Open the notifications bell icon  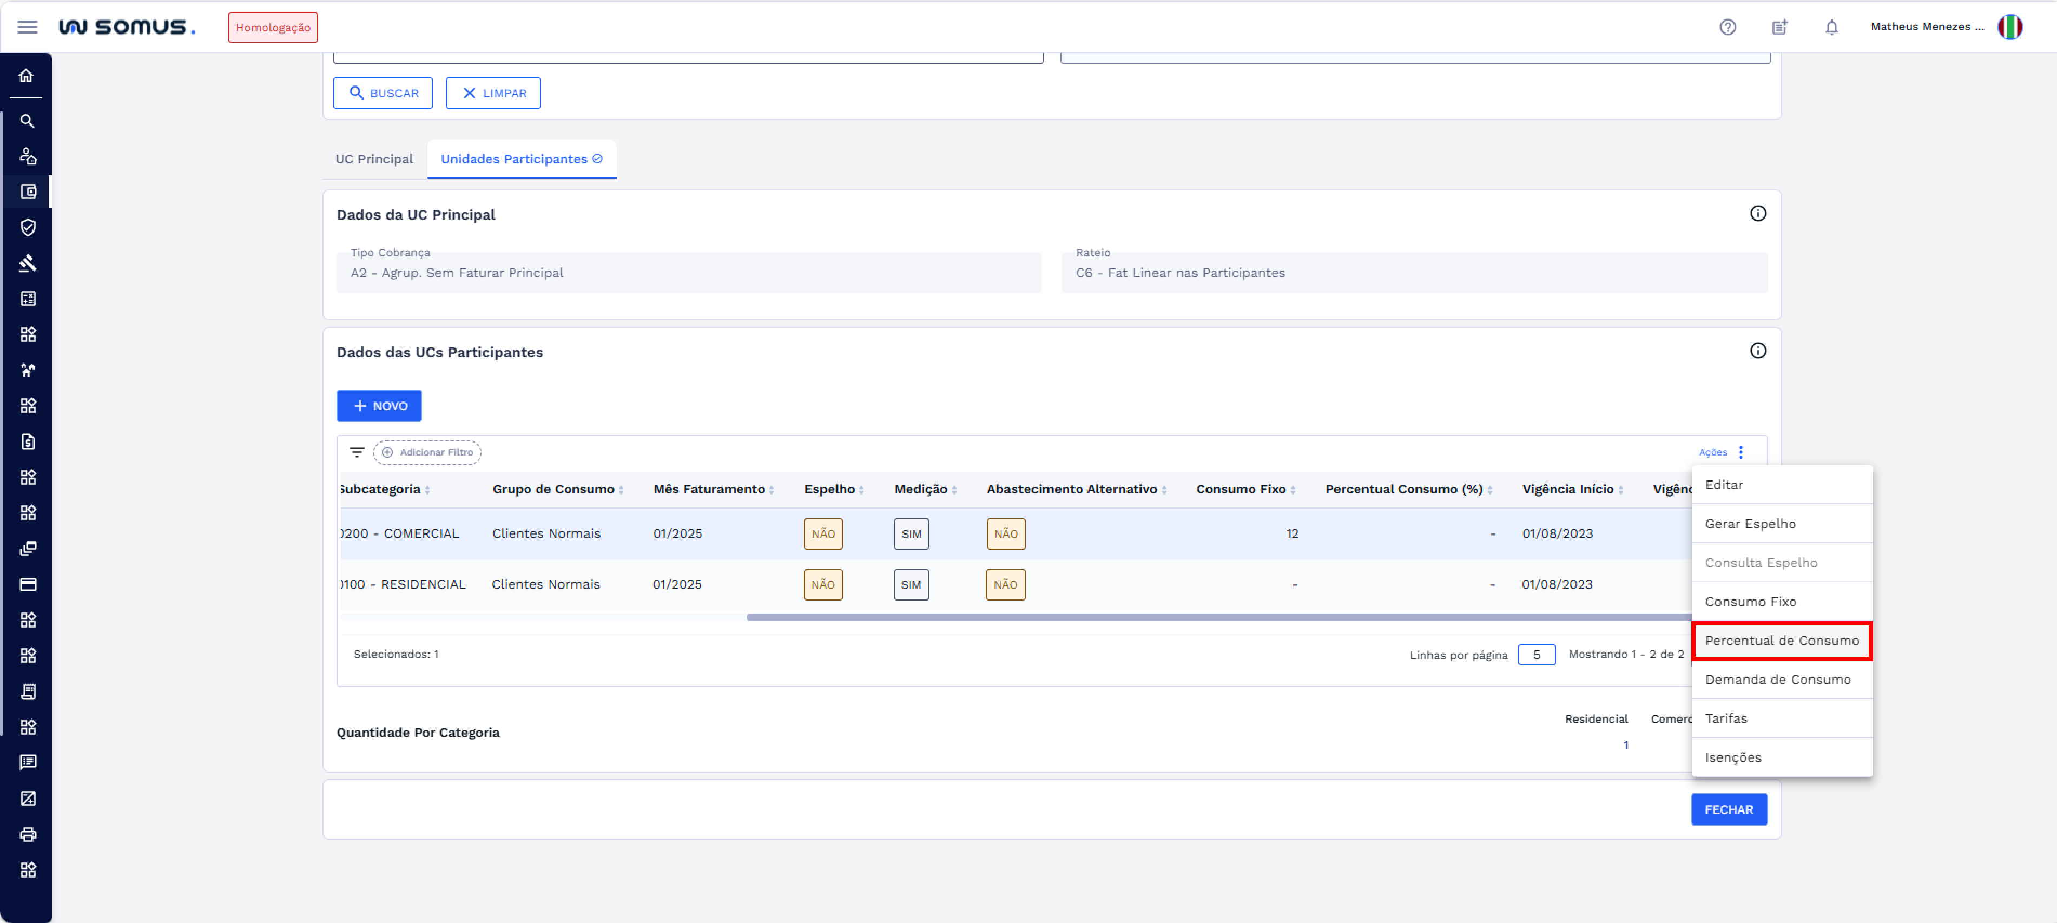(1831, 27)
